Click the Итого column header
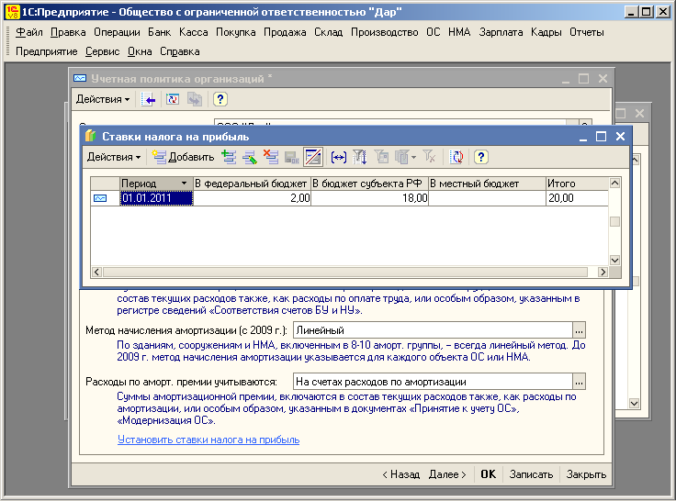Viewport: 676px width, 501px height. pos(577,184)
